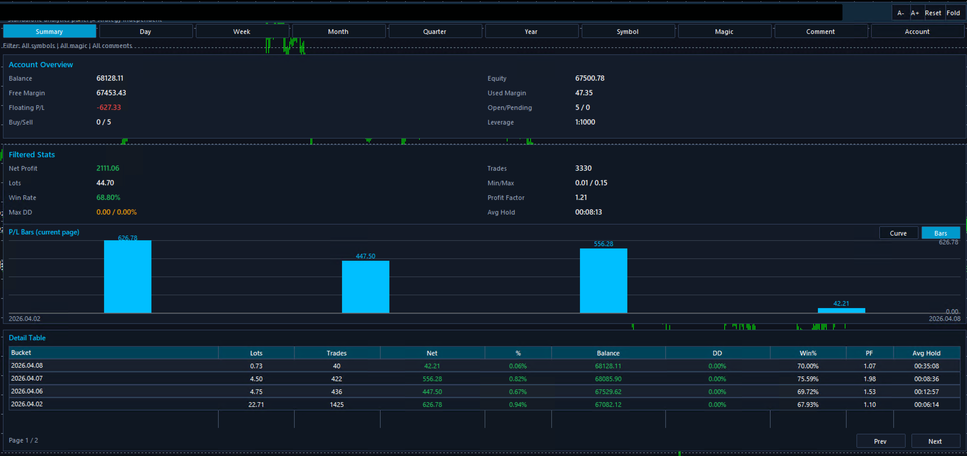This screenshot has height=456, width=967.
Task: Open the Week tab
Action: click(241, 32)
